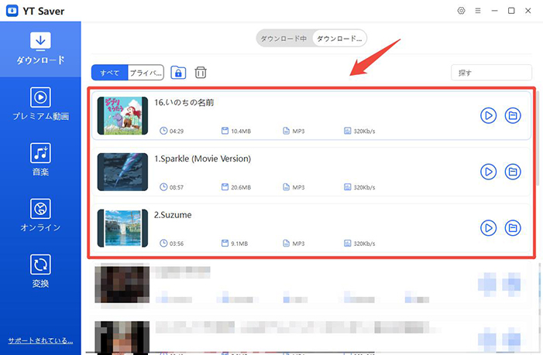Image resolution: width=543 pixels, height=355 pixels.
Task: Click the YT Saver logo icon
Action: point(12,11)
